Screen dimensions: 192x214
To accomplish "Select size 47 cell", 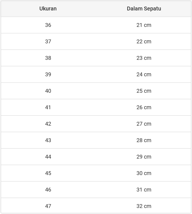I will click(48, 206).
